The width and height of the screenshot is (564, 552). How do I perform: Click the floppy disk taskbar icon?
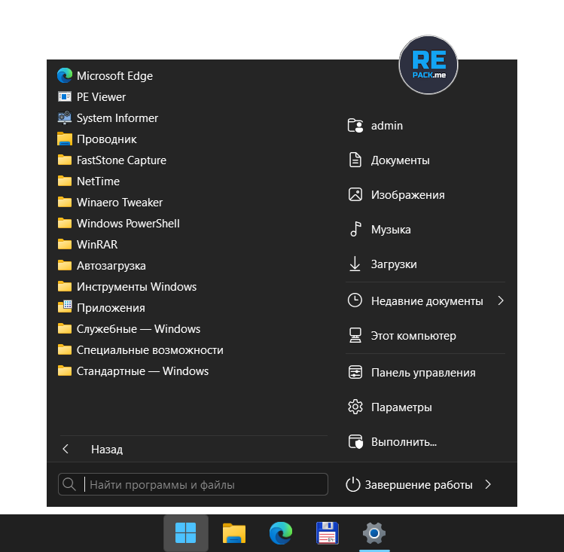(327, 534)
